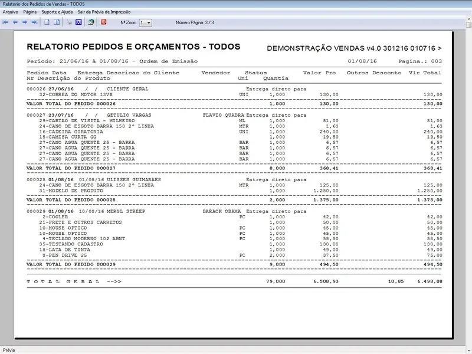Export report to Word document
Image resolution: width=472 pixels, height=354 pixels.
[x=78, y=22]
